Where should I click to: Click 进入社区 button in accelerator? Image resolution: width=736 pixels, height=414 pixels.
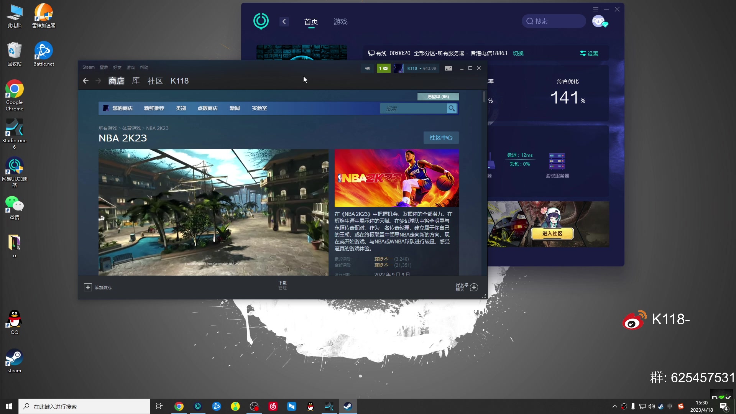tap(552, 233)
